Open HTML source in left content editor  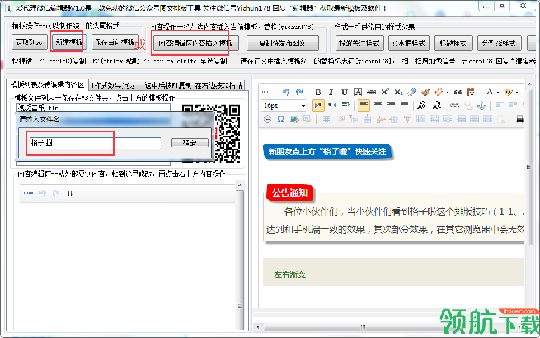click(29, 193)
